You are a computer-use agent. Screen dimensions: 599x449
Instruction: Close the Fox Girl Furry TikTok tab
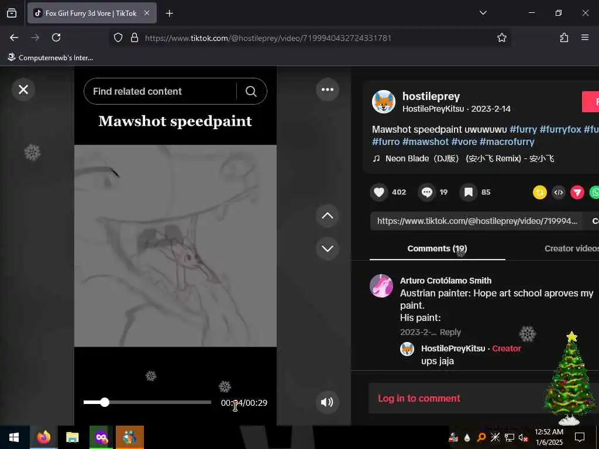click(147, 13)
